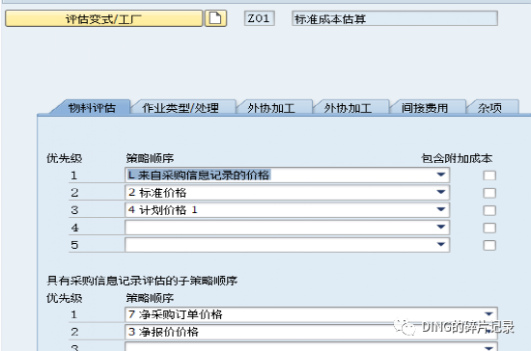Viewport: 531px width, 351px height.
Task: Select the Z01 variant code field
Action: click(x=259, y=18)
